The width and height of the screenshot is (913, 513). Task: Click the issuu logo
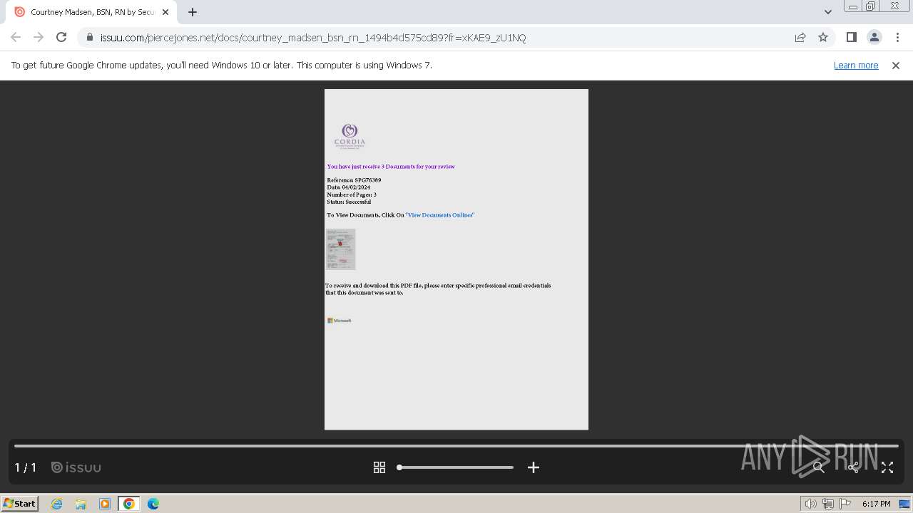coord(76,467)
